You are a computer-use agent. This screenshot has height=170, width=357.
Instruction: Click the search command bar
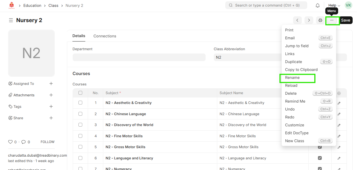[266, 5]
